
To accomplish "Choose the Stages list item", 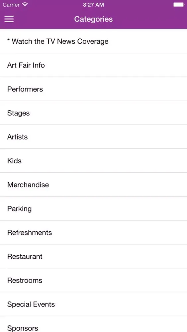I will pos(93,113).
